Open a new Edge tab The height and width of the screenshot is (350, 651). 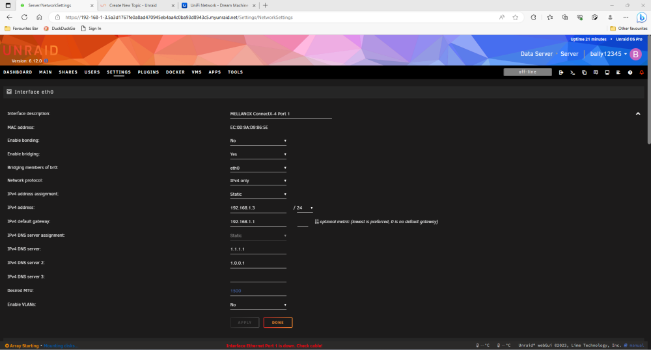tap(266, 5)
